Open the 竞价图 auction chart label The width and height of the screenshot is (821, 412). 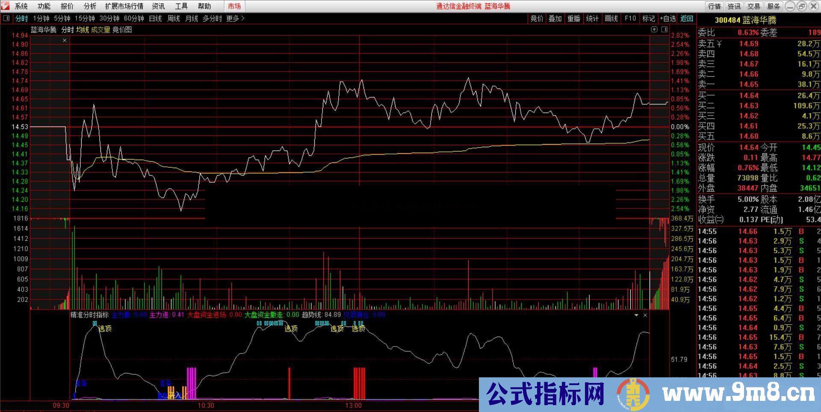point(122,30)
